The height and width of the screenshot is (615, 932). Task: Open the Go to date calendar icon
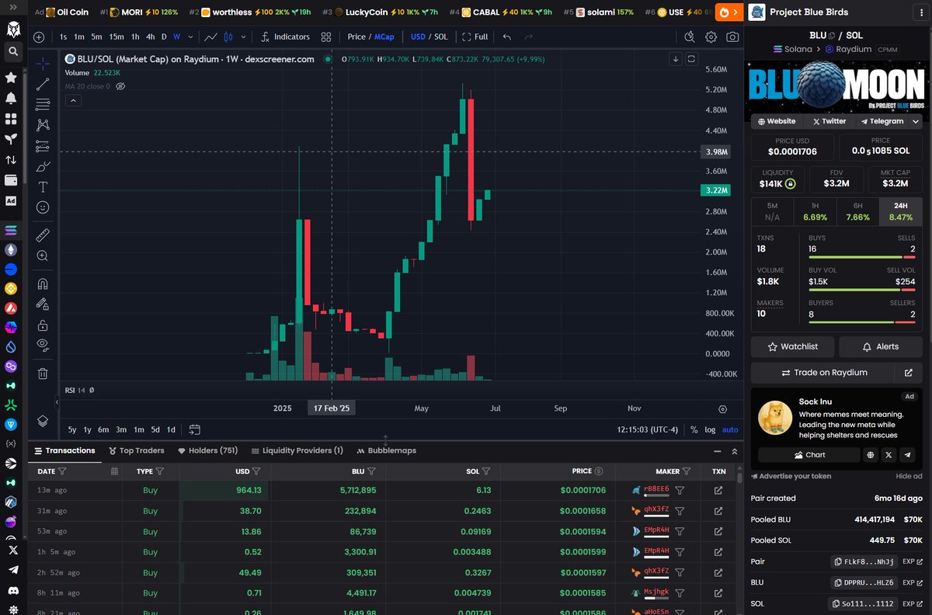[195, 429]
